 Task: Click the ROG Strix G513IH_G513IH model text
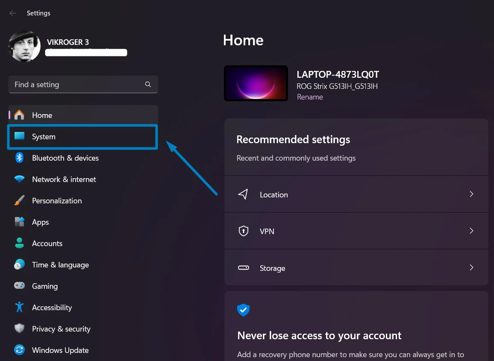(337, 86)
